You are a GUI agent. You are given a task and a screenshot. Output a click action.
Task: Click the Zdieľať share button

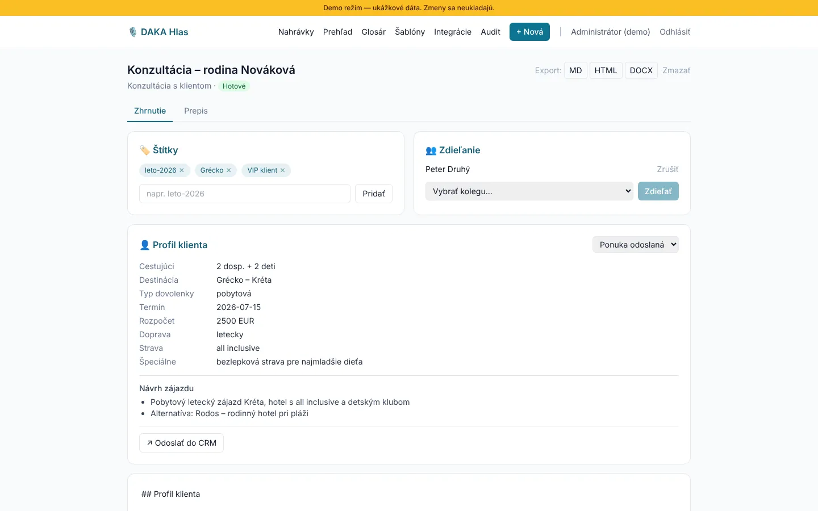pos(658,191)
